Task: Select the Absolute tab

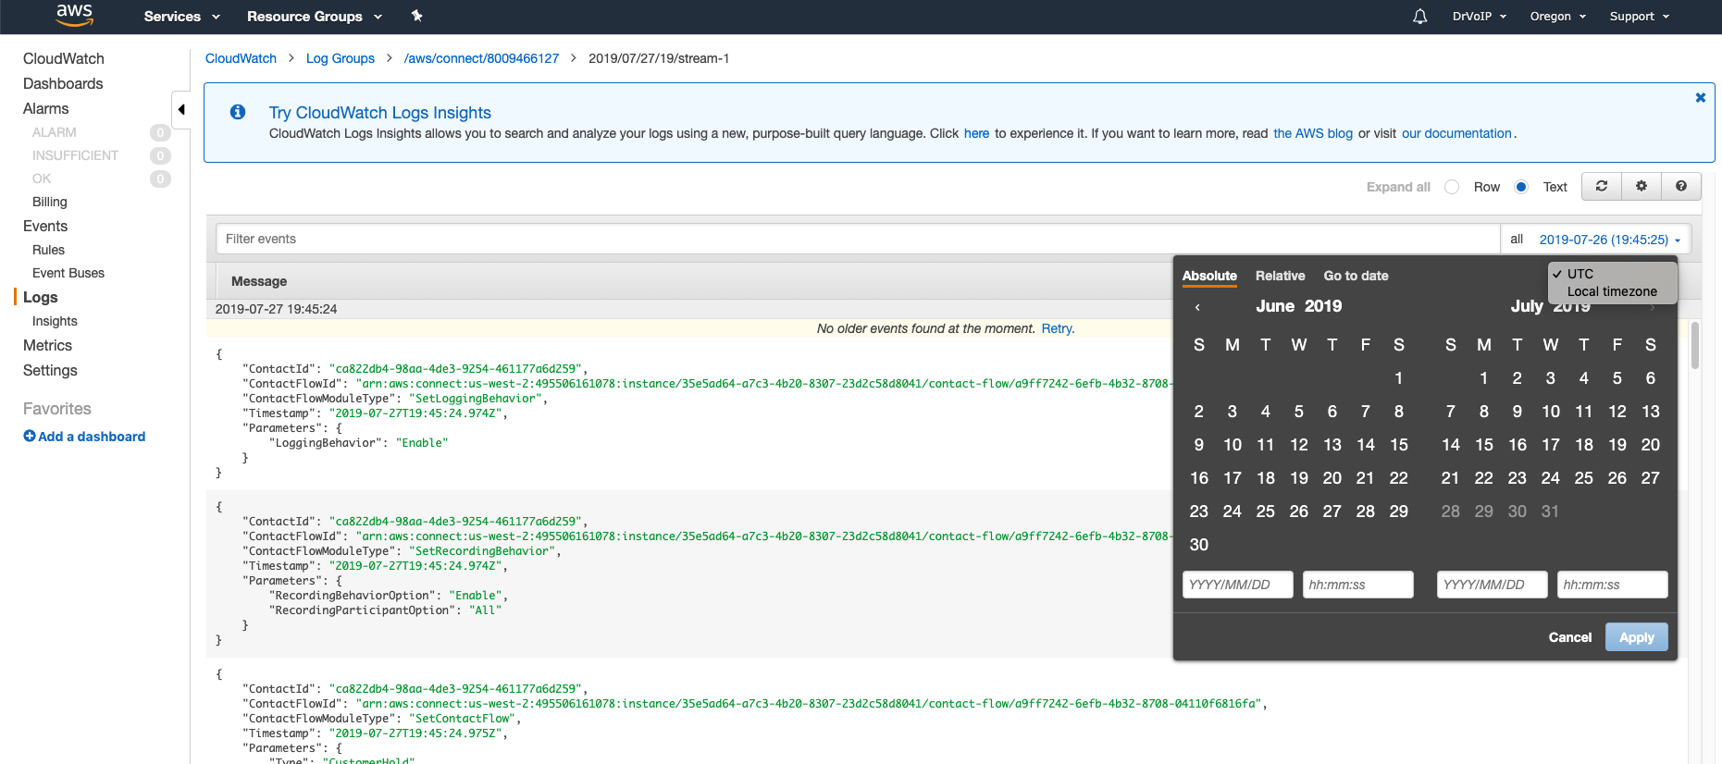Action: pos(1209,276)
